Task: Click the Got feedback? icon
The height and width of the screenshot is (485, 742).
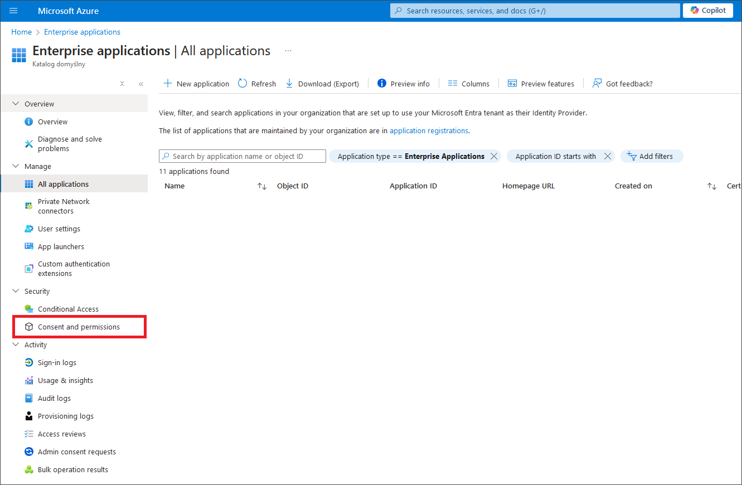Action: (597, 84)
